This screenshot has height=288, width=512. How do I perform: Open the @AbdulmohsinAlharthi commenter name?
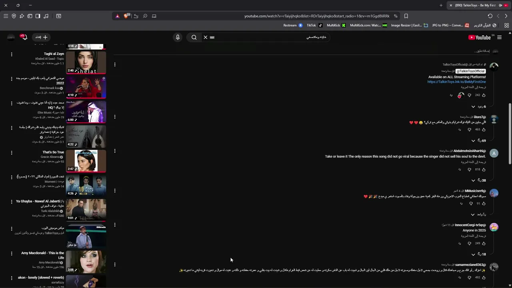click(x=470, y=151)
